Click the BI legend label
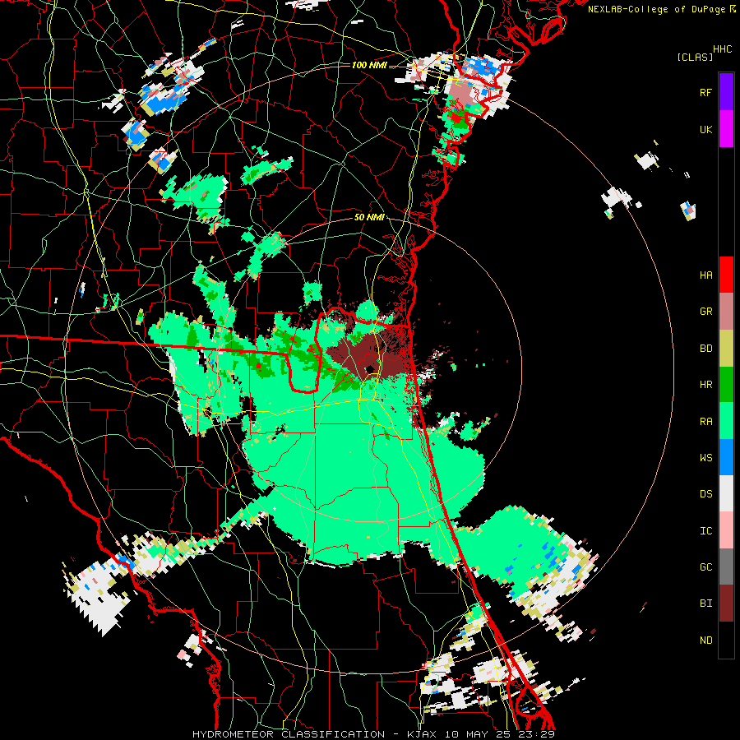Screen dimensions: 740x740 [x=705, y=604]
